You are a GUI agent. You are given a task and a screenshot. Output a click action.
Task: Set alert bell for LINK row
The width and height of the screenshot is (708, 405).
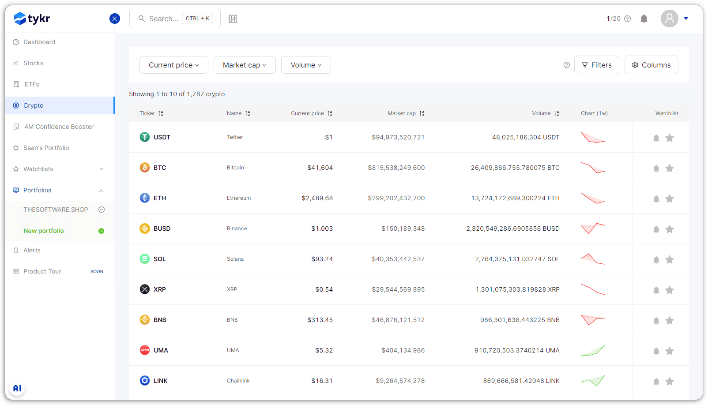656,382
